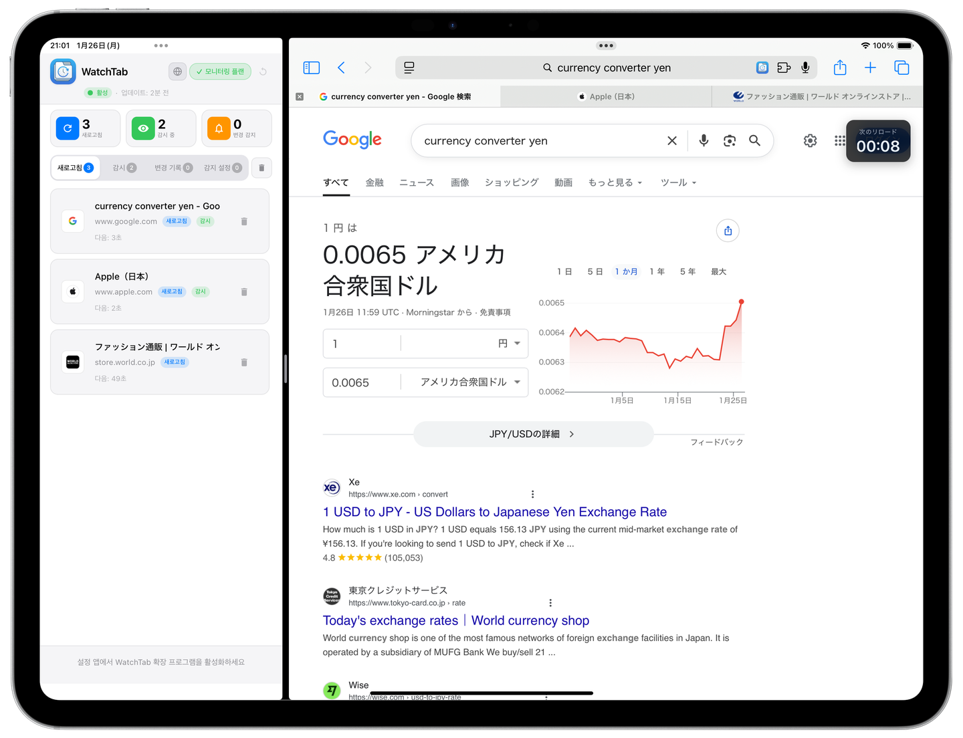Expand JPY/USDの詳細
This screenshot has width=963, height=738.
tap(533, 435)
